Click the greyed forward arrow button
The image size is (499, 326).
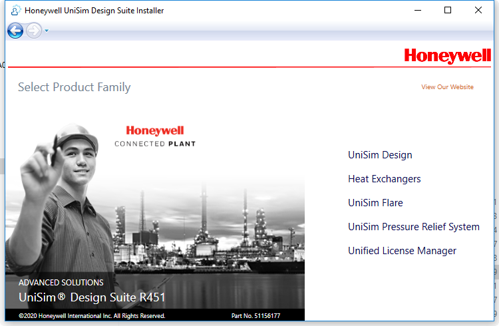pos(34,31)
